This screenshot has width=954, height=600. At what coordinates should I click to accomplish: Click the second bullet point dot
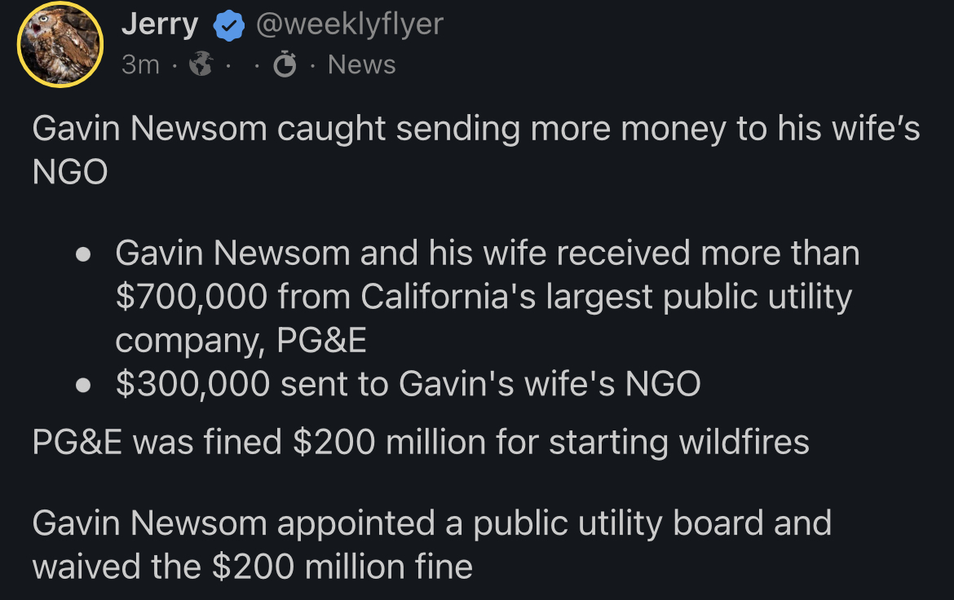tap(82, 385)
